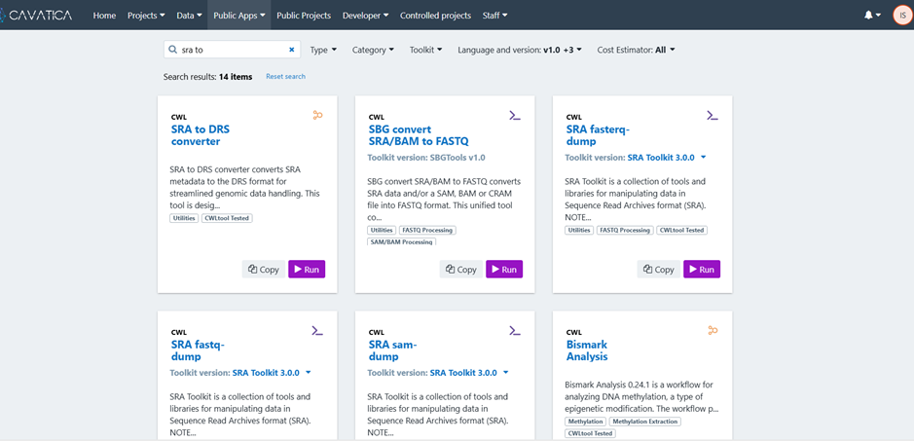Open the Type filter dropdown

(x=323, y=50)
